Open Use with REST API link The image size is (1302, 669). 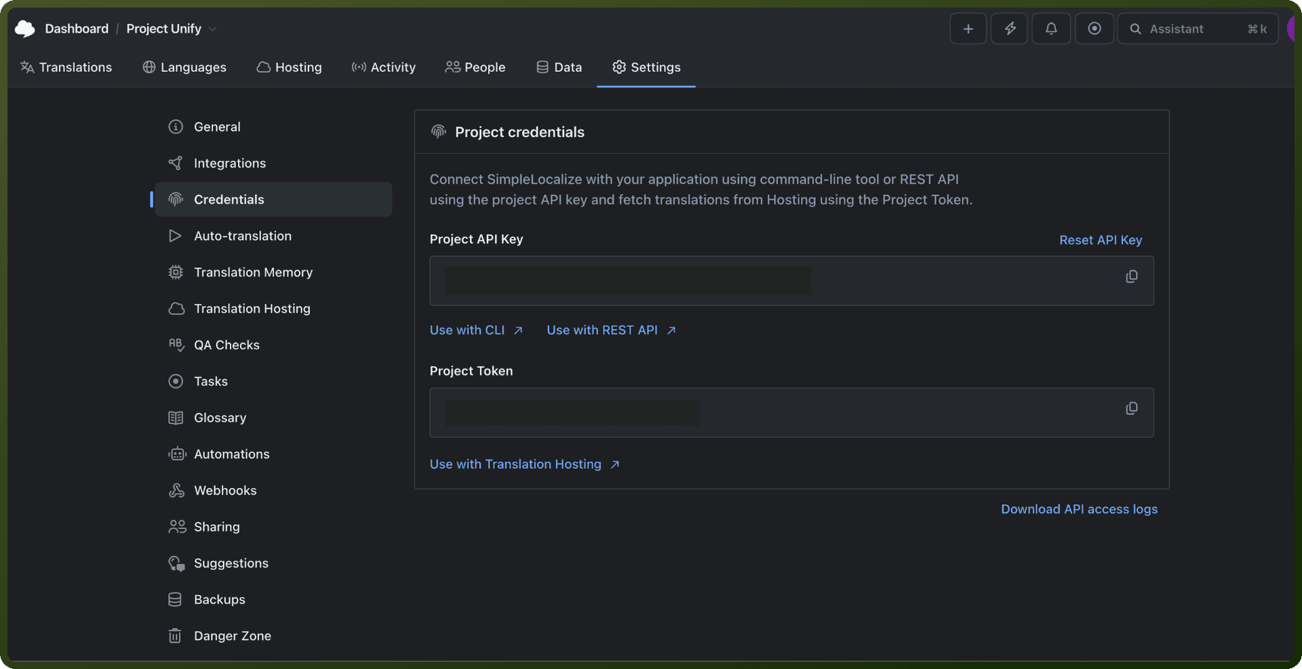[x=611, y=330]
